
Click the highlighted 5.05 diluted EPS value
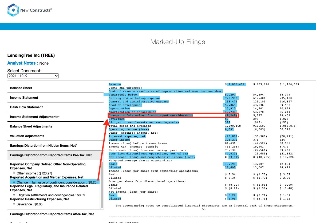click(232, 199)
